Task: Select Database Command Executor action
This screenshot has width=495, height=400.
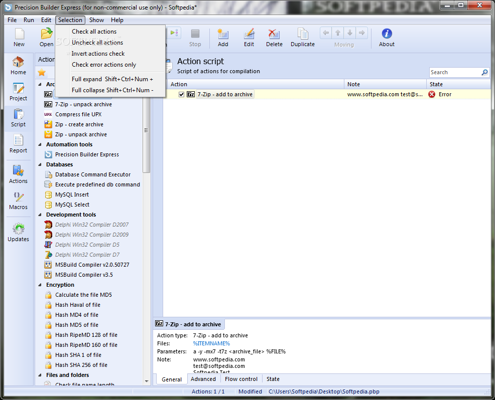Action: [x=93, y=174]
